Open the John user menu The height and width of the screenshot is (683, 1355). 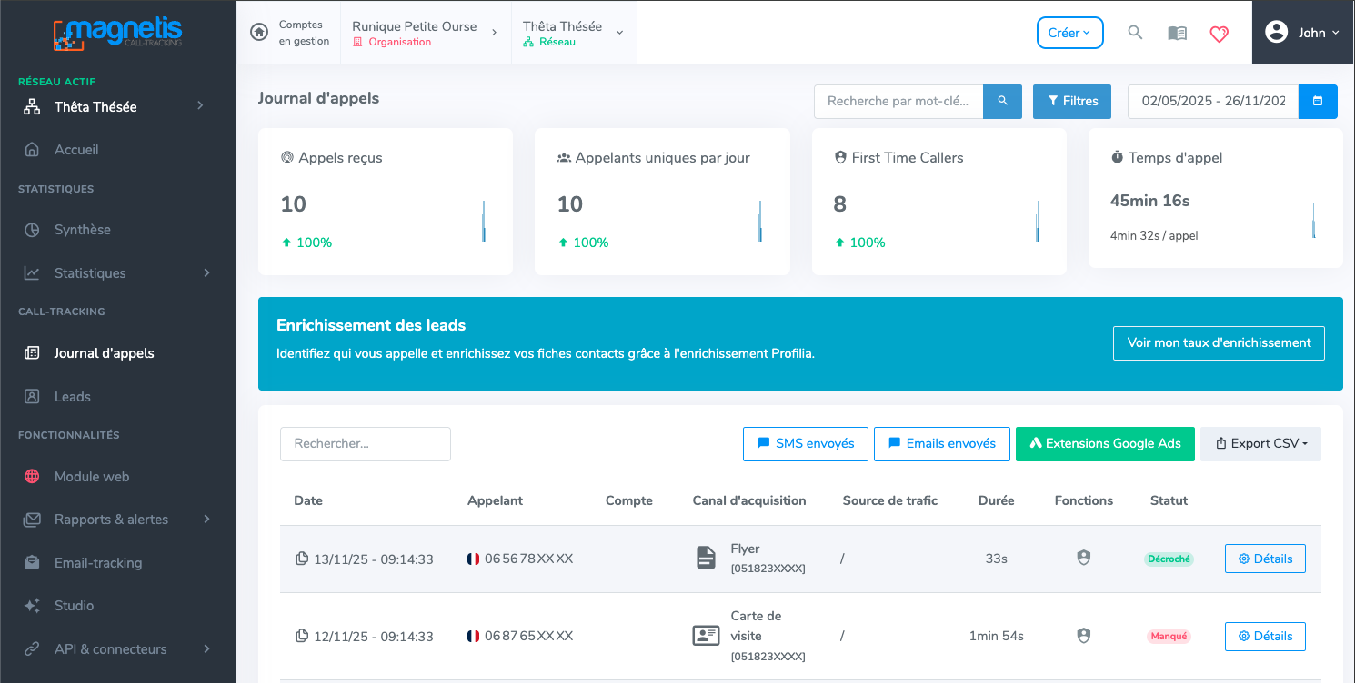pyautogui.click(x=1302, y=33)
